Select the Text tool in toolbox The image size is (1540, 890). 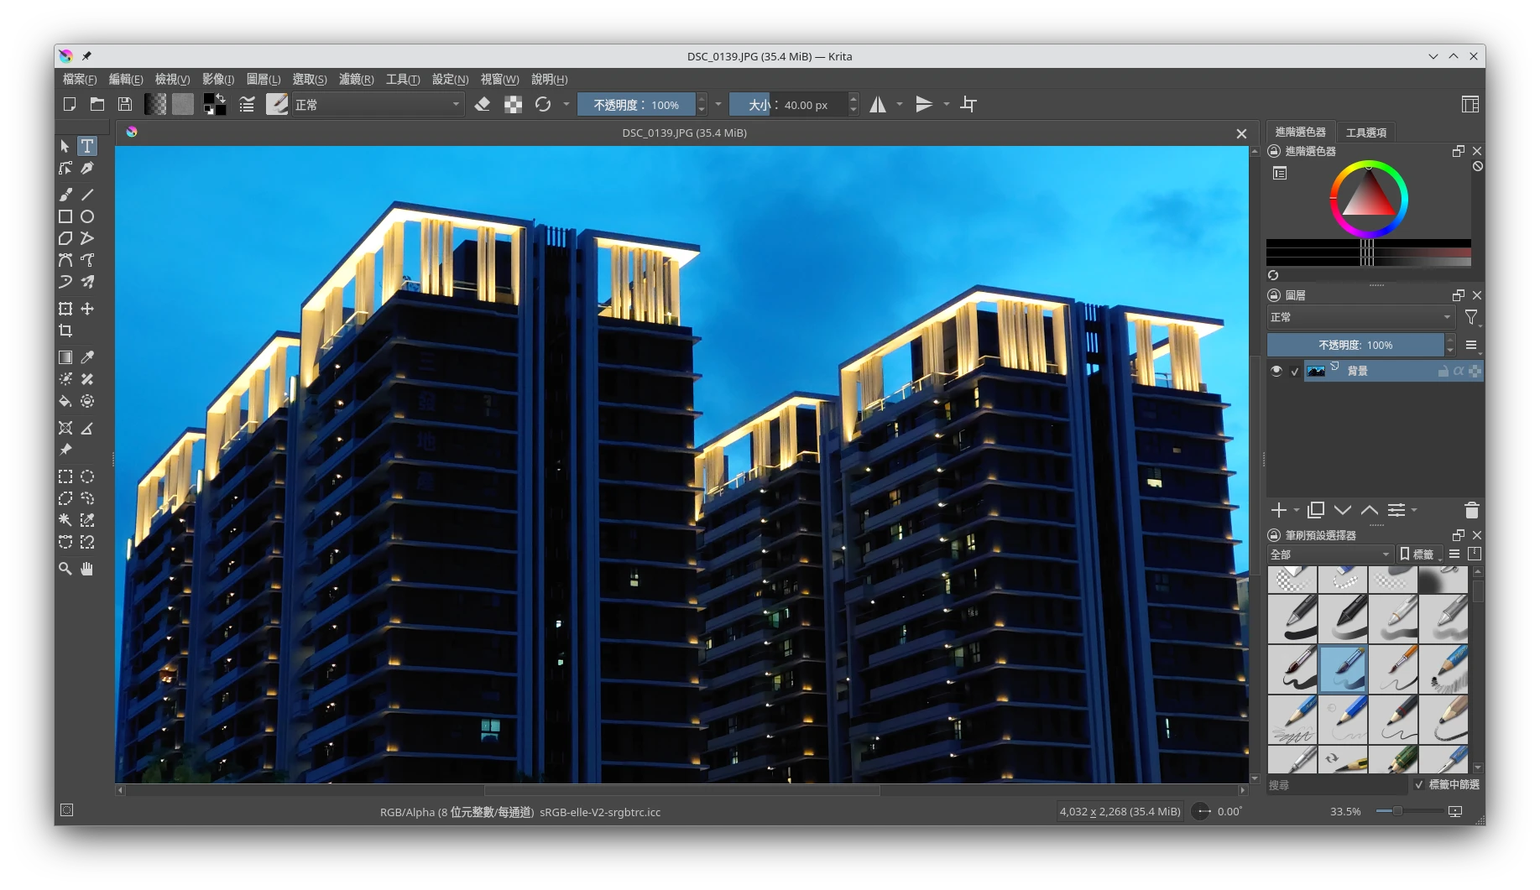[87, 146]
